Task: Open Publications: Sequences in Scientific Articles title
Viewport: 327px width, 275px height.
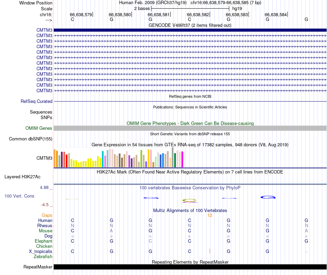Action: tap(190, 107)
